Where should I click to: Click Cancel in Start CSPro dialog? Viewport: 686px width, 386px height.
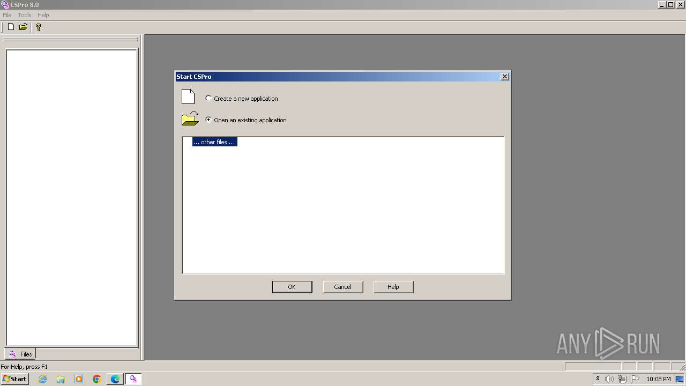pyautogui.click(x=343, y=287)
